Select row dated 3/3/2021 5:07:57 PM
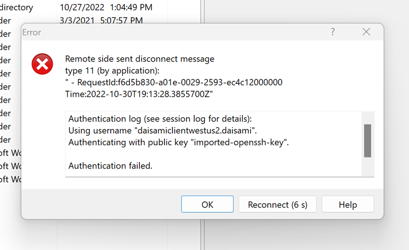The image size is (409, 250). (101, 21)
